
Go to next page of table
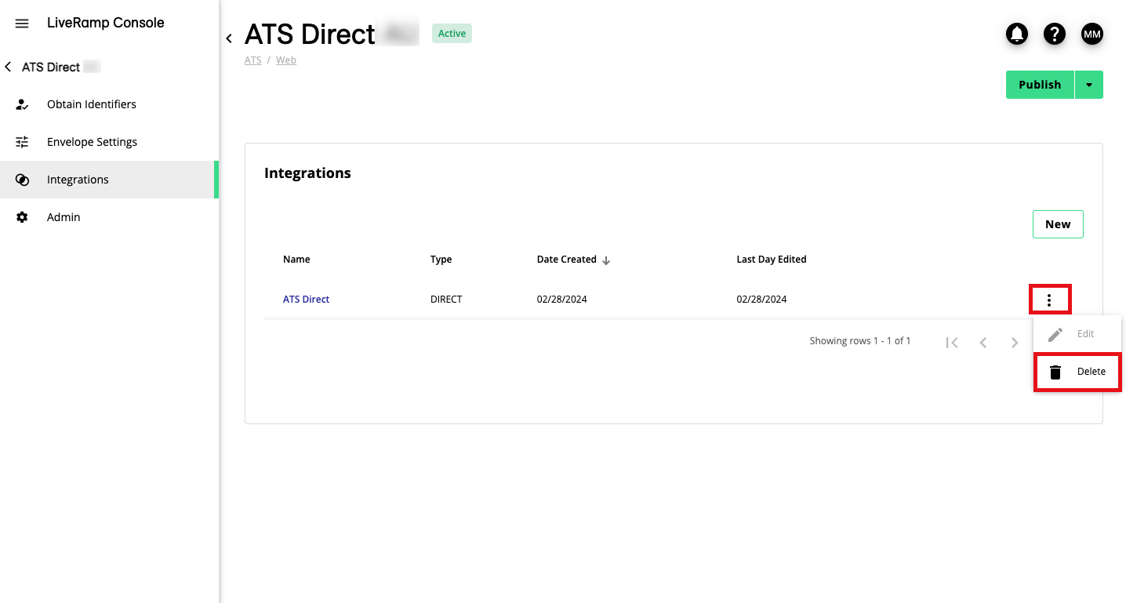(x=1015, y=342)
